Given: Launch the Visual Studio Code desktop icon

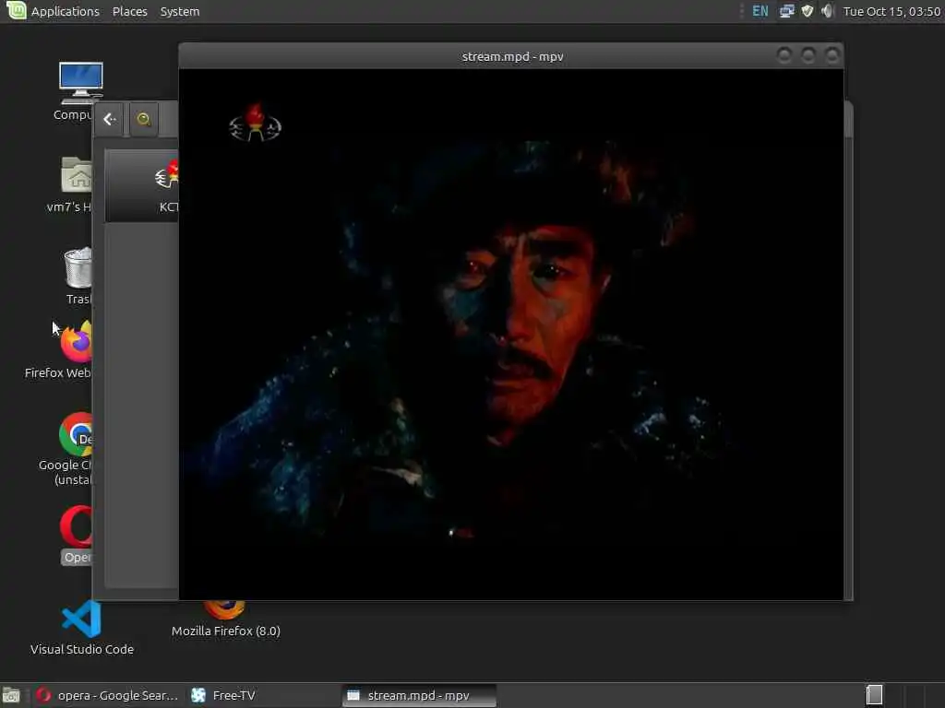Looking at the screenshot, I should point(82,627).
